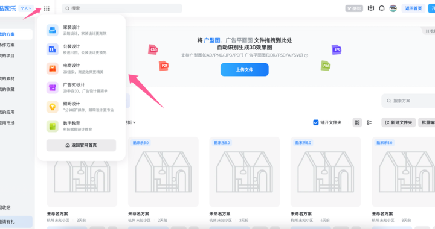Focus the top 搜索 search box
The image size is (435, 229).
pyautogui.click(x=122, y=8)
